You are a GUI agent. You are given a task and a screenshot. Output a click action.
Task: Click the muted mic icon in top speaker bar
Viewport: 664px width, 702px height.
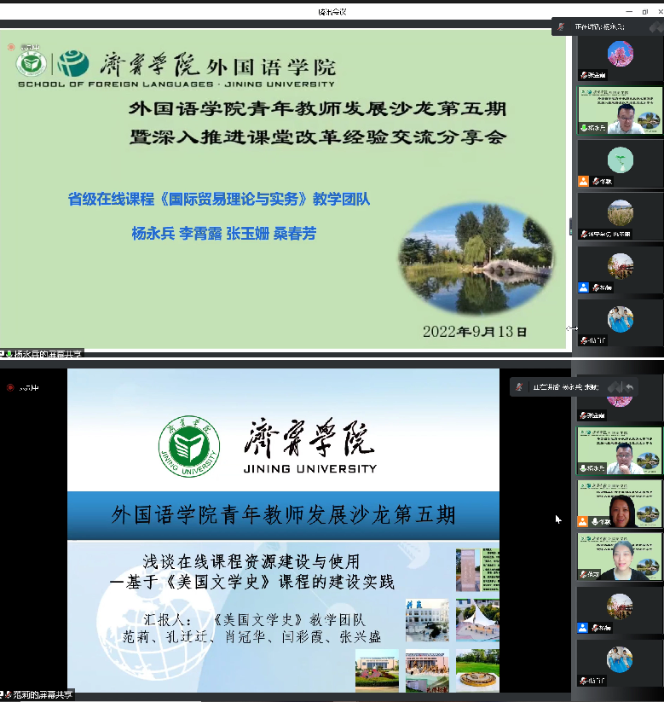coord(560,27)
